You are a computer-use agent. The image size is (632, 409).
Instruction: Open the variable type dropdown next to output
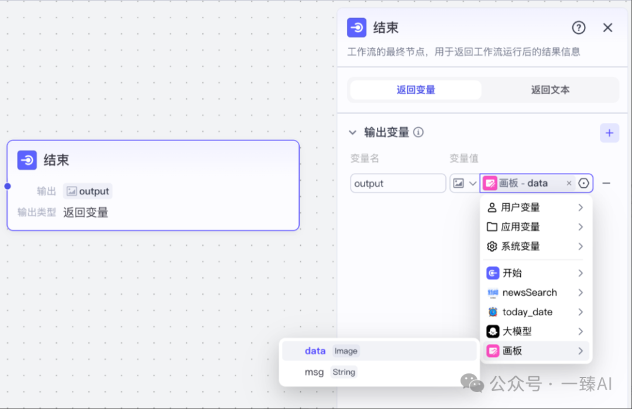(464, 183)
